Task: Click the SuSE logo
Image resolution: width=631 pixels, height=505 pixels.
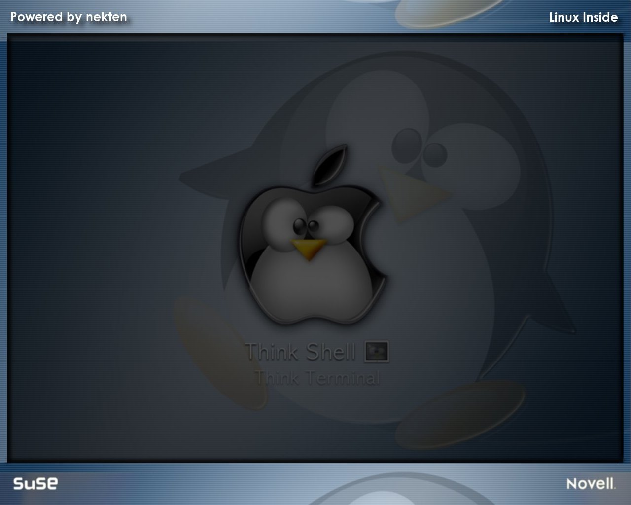Action: point(35,483)
